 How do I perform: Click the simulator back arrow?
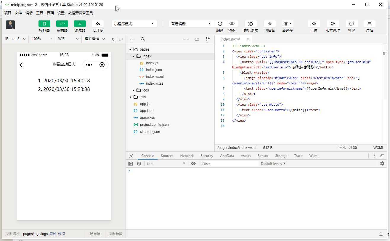pyautogui.click(x=21, y=65)
